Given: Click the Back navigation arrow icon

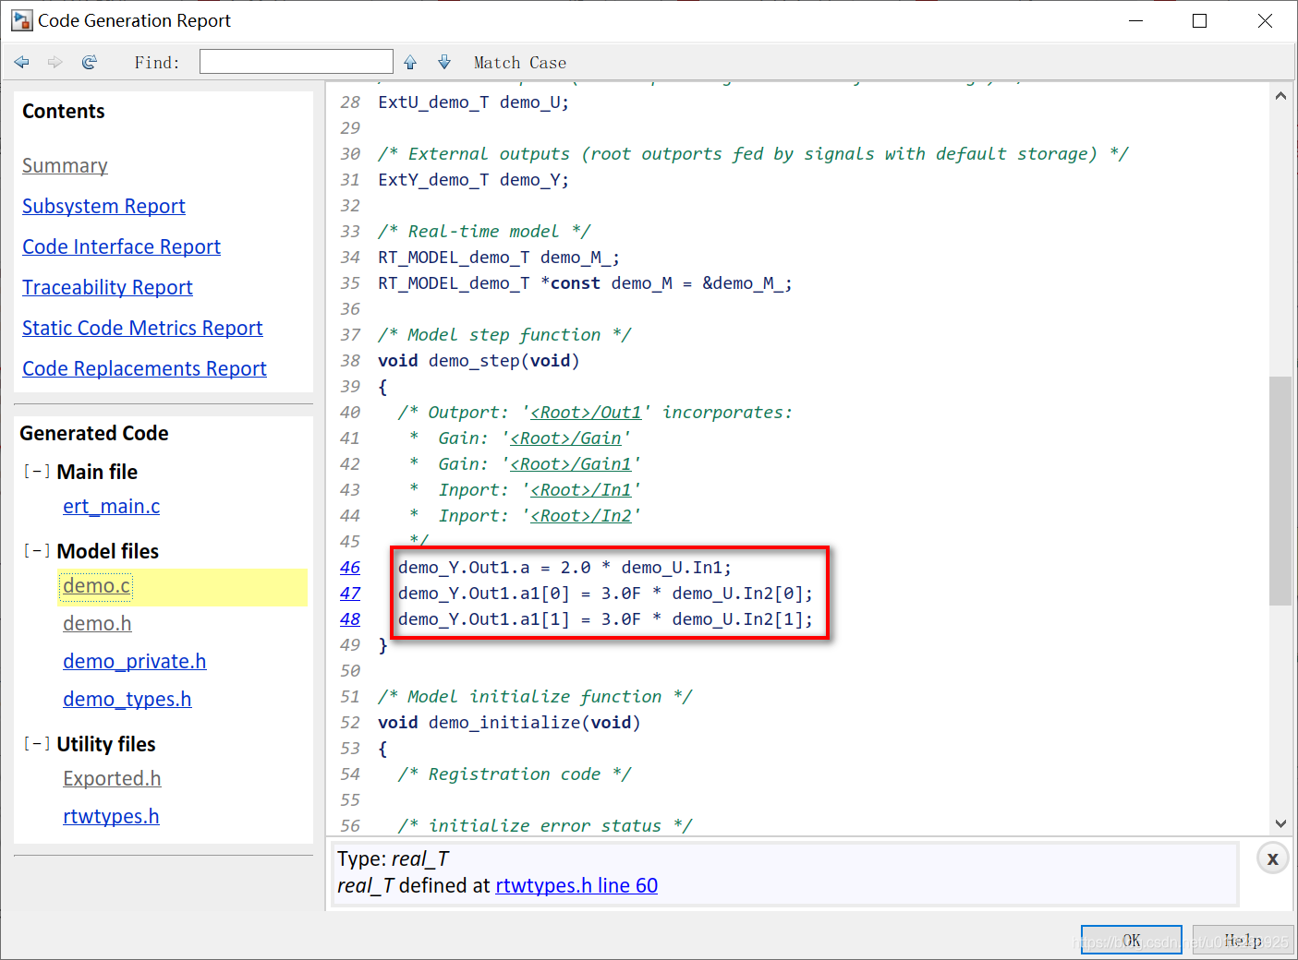Looking at the screenshot, I should pyautogui.click(x=22, y=62).
